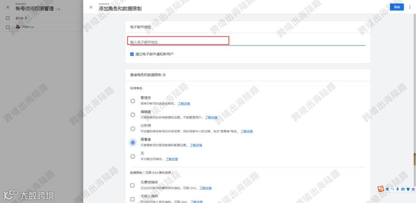
Task: Sort by 显示名 column arrow
Action: (26, 18)
